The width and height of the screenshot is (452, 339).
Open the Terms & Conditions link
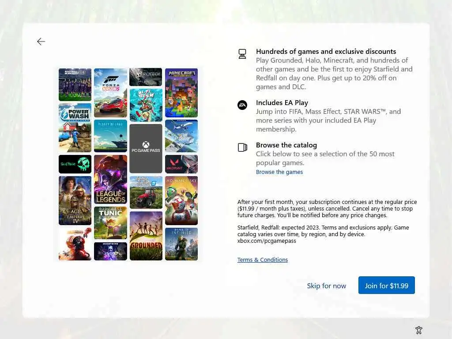click(262, 260)
